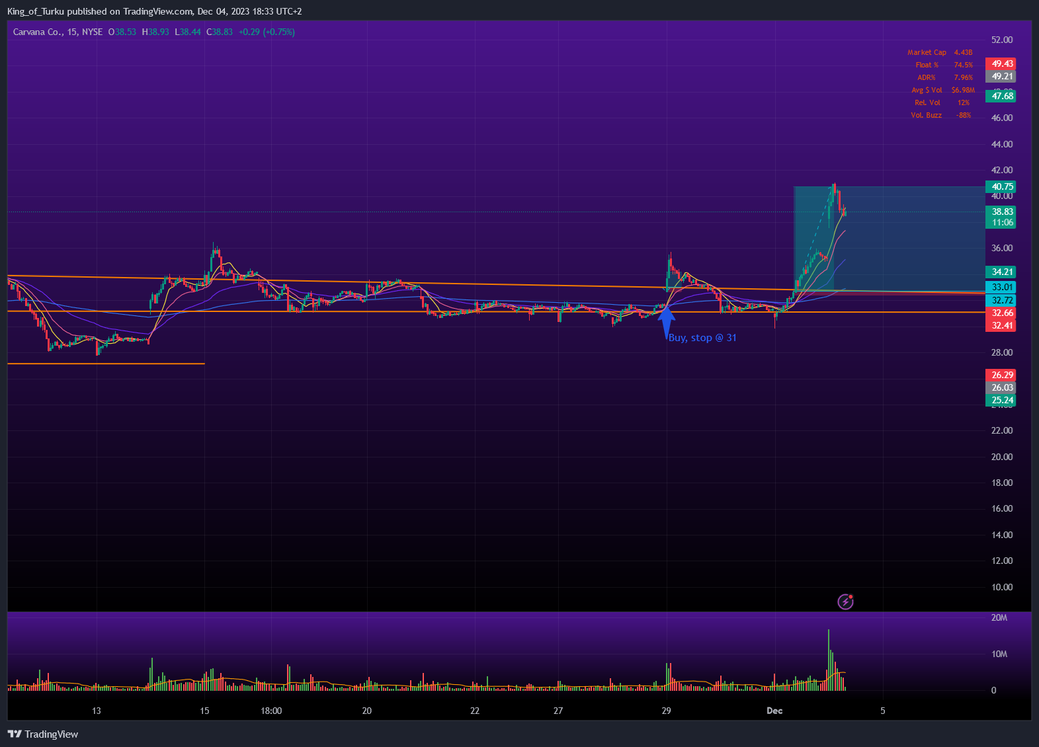Click the "Buy, stop @ 31" annotation text
Screen dimensions: 1039x747
702,338
